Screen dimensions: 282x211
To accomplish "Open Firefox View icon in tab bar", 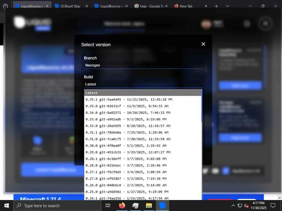I will pos(6,6).
